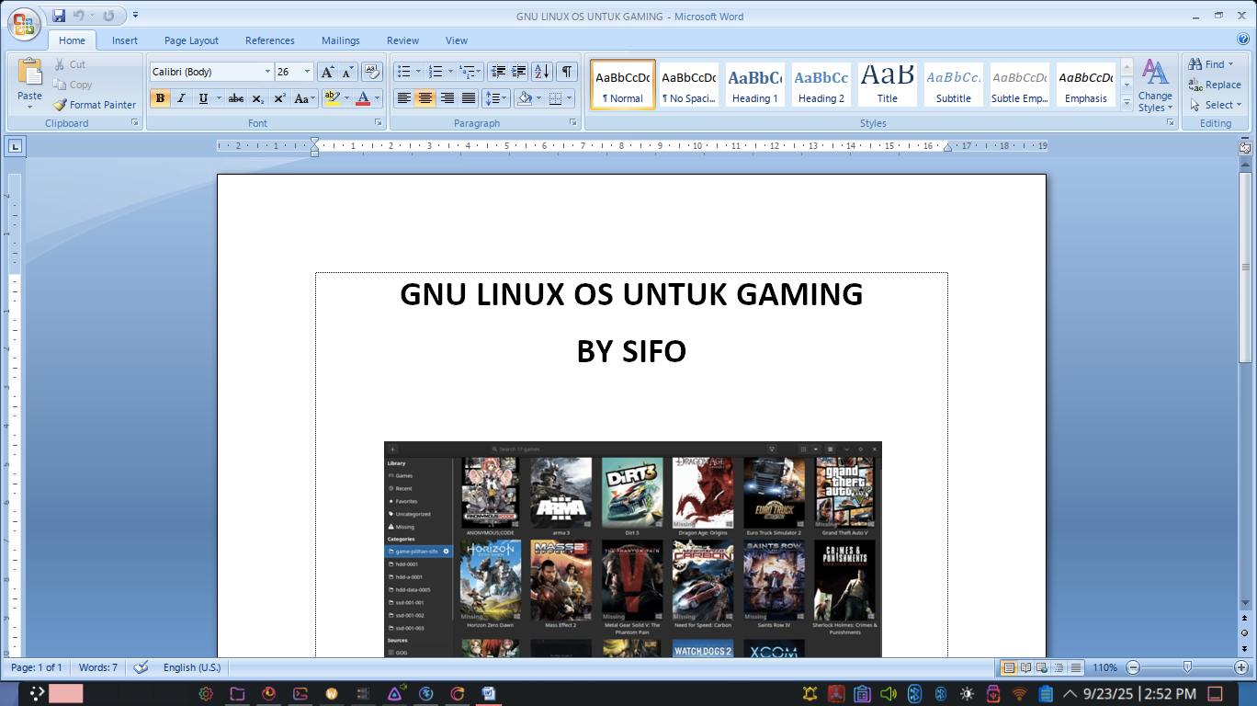Click the Wi-Fi icon in system tray
Viewport: 1257px width, 706px height.
pyautogui.click(x=1019, y=693)
